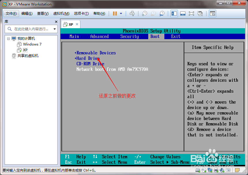Take a snapshot with the clock-plus icon

click(x=144, y=14)
